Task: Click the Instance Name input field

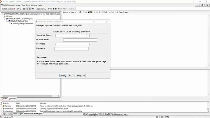Action: (x=73, y=35)
